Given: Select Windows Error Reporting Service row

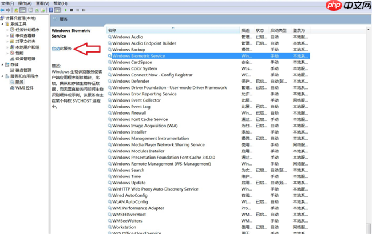Looking at the screenshot, I should pyautogui.click(x=208, y=94).
